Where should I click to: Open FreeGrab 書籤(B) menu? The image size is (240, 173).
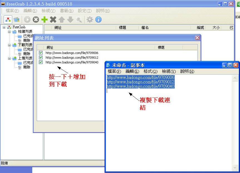pos(66,11)
